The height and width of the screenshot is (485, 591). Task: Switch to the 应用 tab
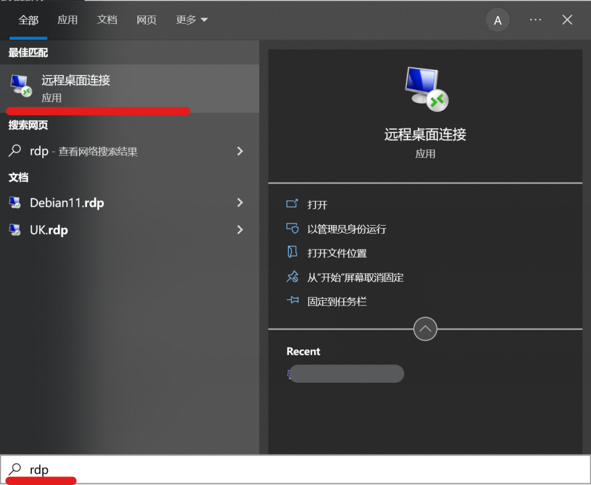click(x=68, y=20)
